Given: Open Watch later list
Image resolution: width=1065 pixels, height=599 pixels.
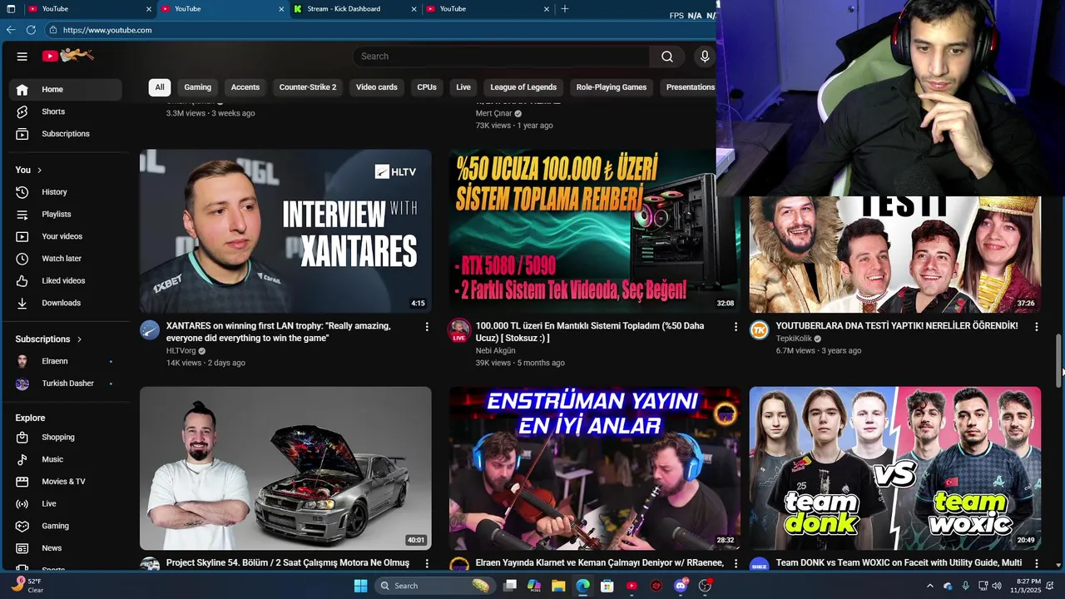Looking at the screenshot, I should [x=66, y=259].
